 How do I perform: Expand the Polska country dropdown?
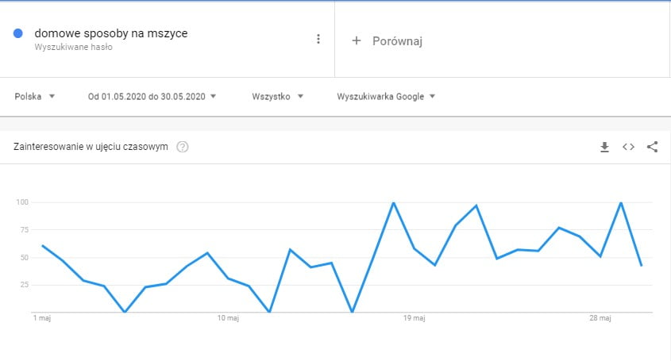point(35,97)
